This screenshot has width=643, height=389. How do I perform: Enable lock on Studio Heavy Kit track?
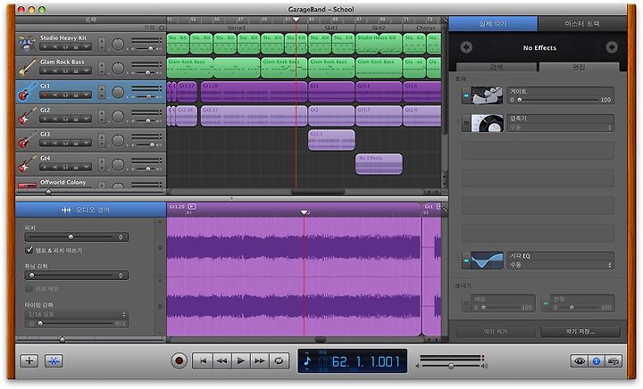pos(76,46)
